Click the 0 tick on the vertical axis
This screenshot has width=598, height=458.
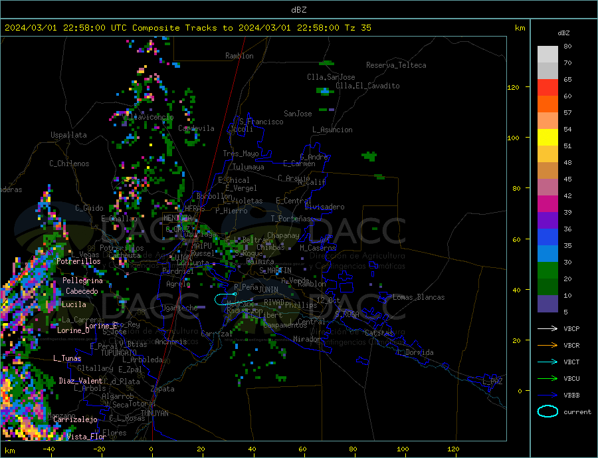tap(520, 391)
